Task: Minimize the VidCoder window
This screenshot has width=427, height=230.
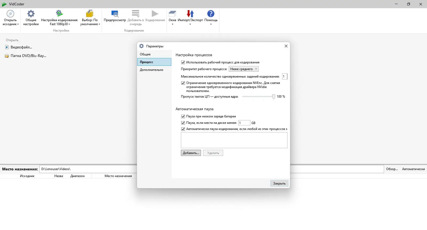Action: click(x=396, y=4)
